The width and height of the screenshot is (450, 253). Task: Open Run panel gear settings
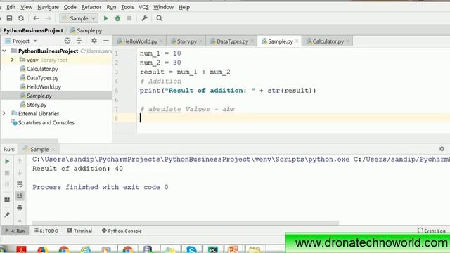click(x=442, y=149)
